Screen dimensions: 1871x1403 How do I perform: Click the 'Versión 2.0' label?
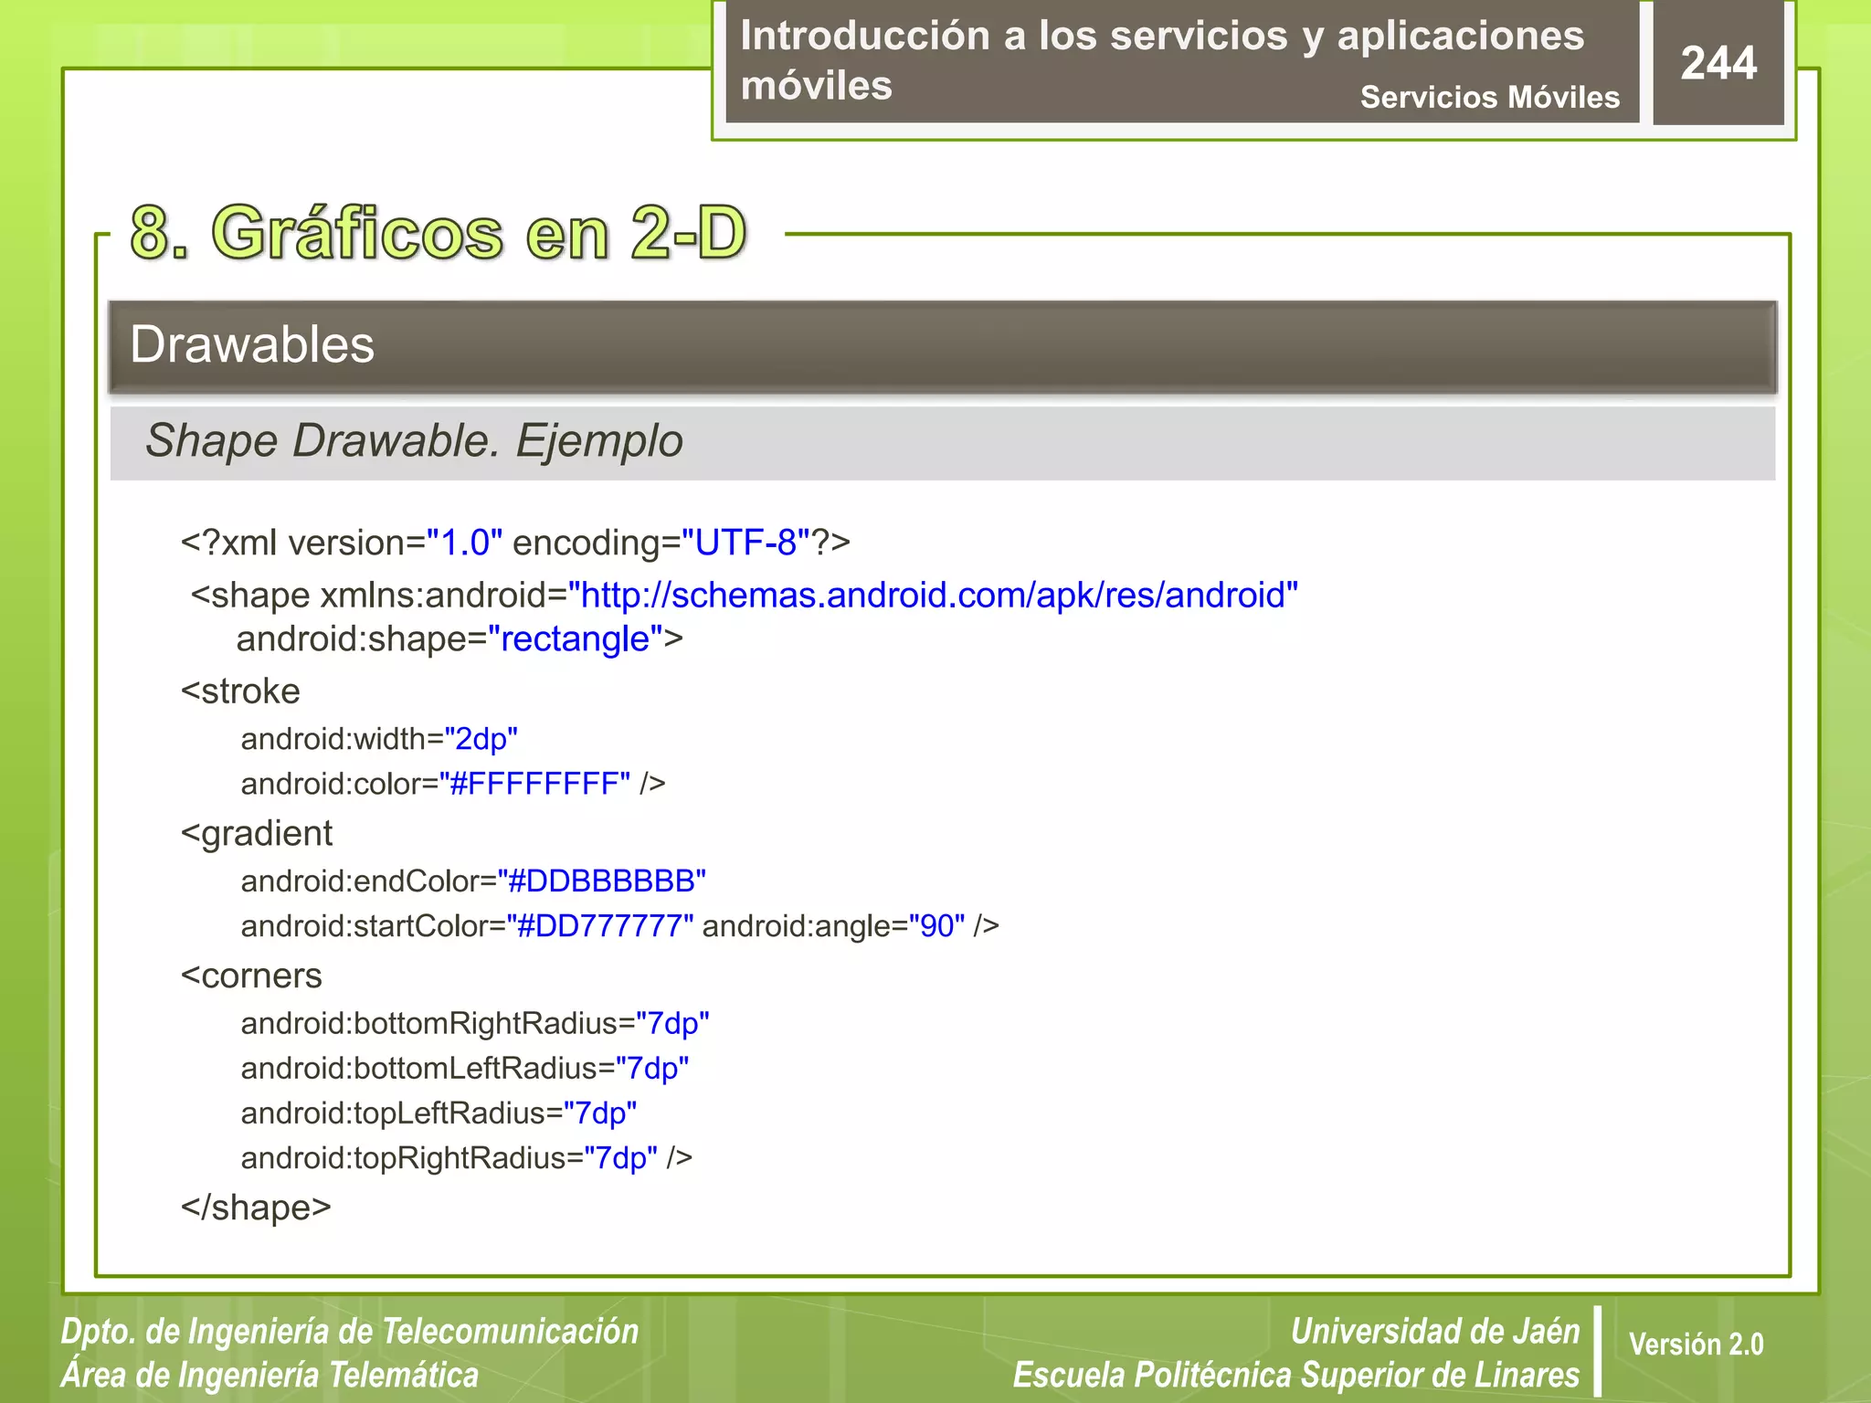pyautogui.click(x=1696, y=1345)
